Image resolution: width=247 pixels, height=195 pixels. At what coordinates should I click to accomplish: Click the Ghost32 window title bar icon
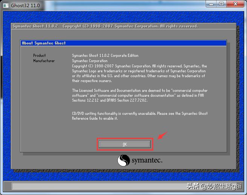(x=6, y=6)
